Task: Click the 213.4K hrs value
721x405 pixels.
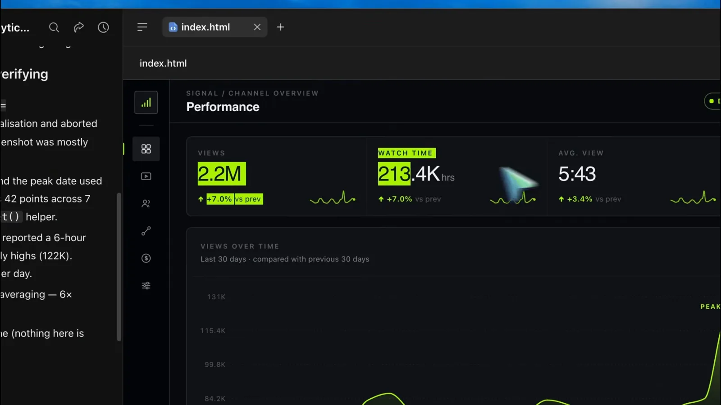Action: click(416, 174)
